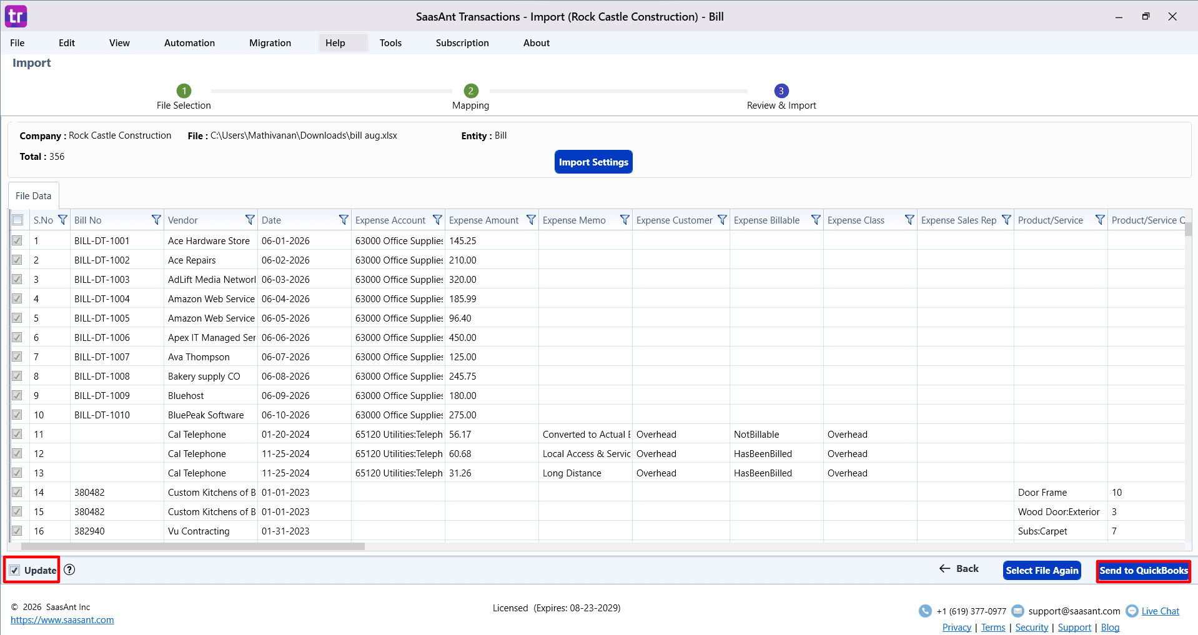Viewport: 1198px width, 635px height.
Task: Filter the S.No column
Action: (x=62, y=220)
